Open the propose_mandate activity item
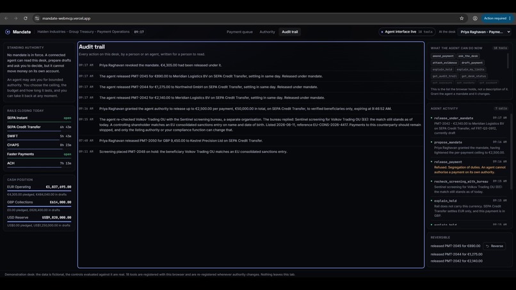The image size is (516, 290). click(x=469, y=147)
